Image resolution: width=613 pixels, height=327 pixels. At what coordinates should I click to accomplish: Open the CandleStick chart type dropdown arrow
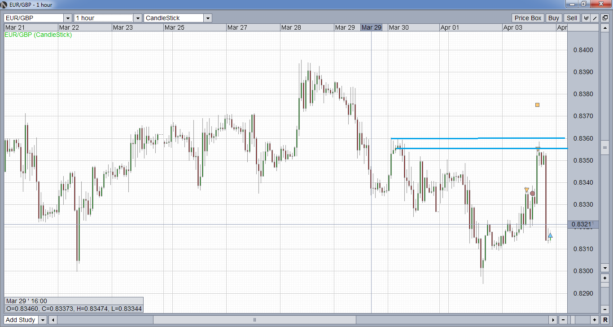(x=208, y=18)
